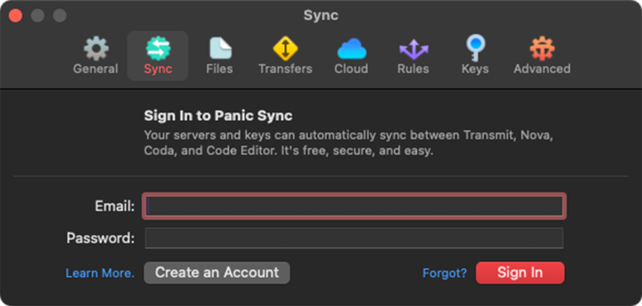The height and width of the screenshot is (306, 642).
Task: Open the Forgot? password link
Action: (x=444, y=273)
